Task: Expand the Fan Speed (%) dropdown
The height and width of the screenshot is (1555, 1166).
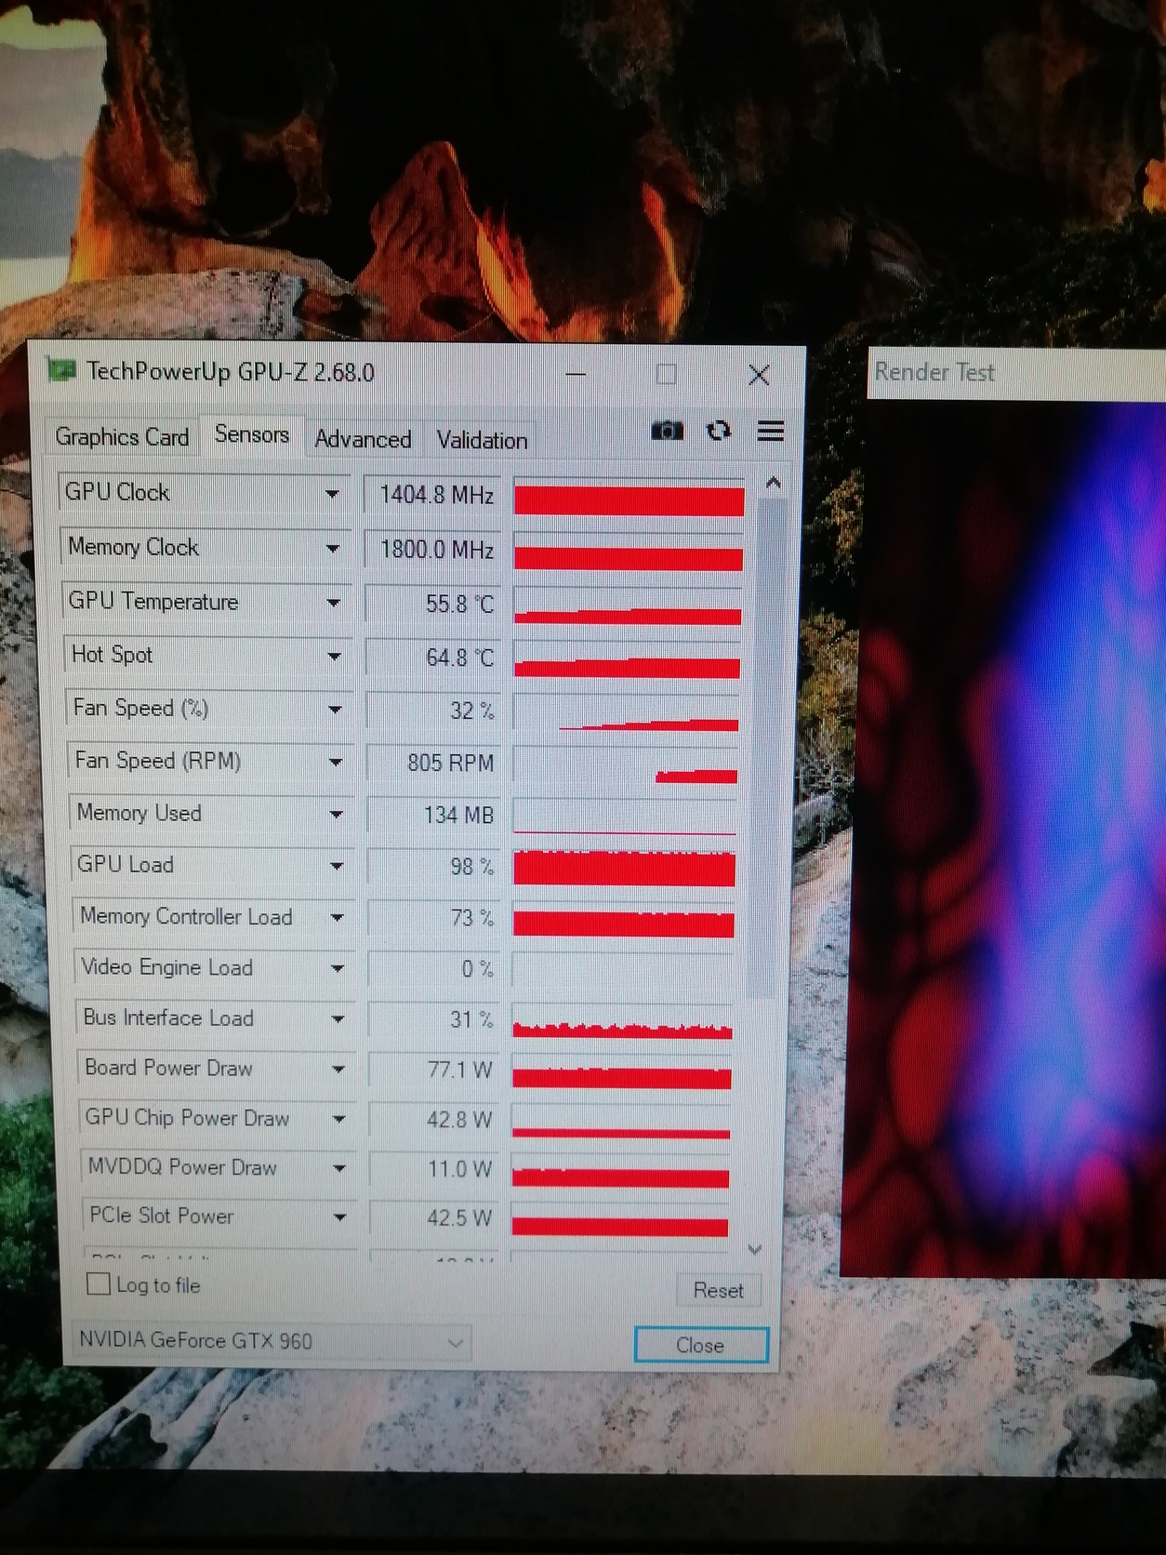Action: coord(336,710)
